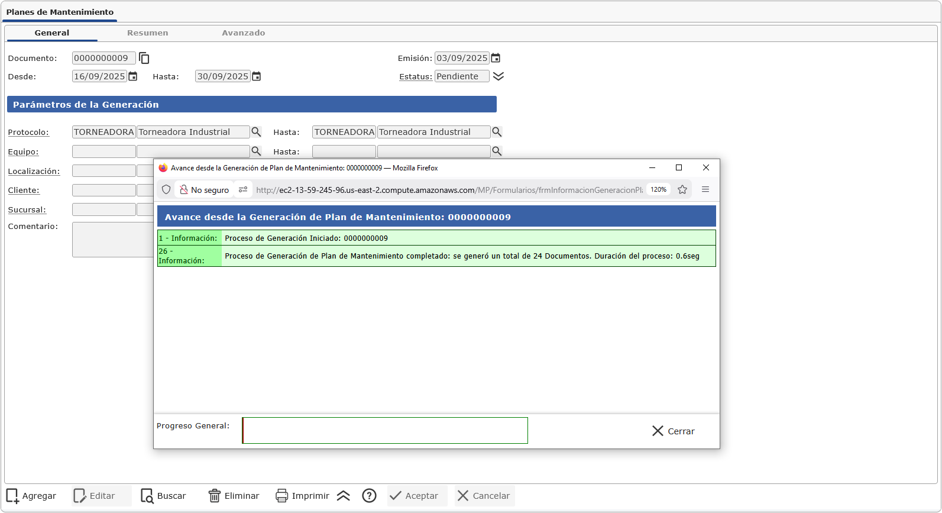This screenshot has width=942, height=513.
Task: Minimize the Firefox popup window
Action: 652,168
